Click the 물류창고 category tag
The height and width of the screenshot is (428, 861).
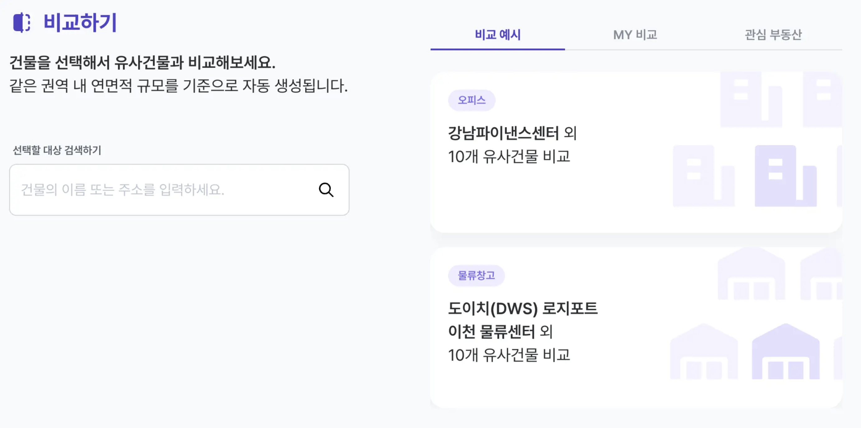pyautogui.click(x=476, y=275)
